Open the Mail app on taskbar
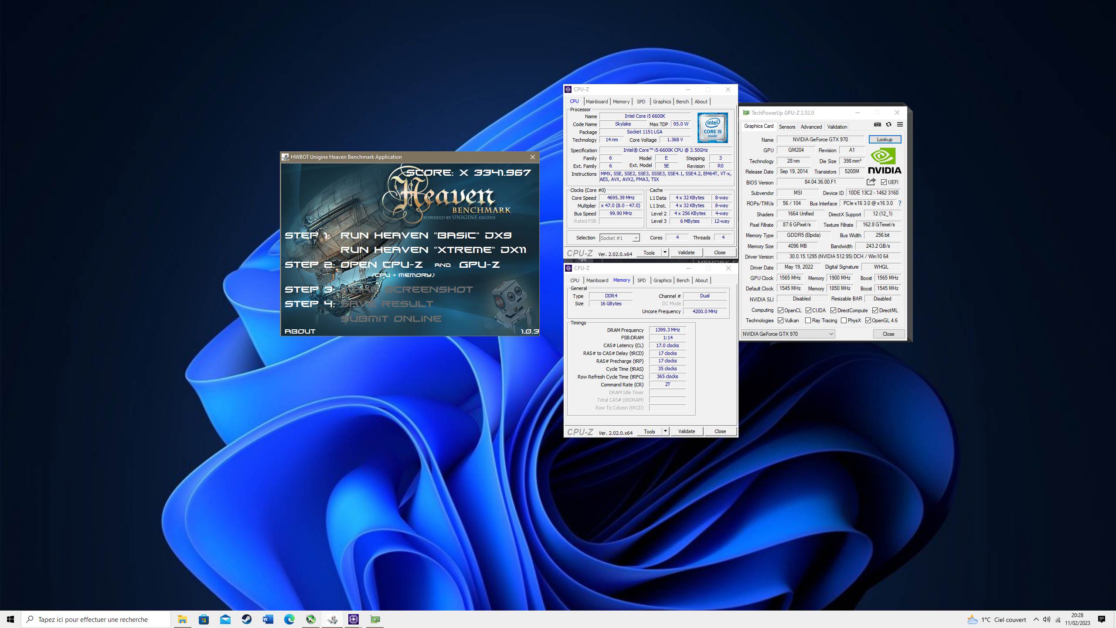The width and height of the screenshot is (1116, 628). [225, 619]
